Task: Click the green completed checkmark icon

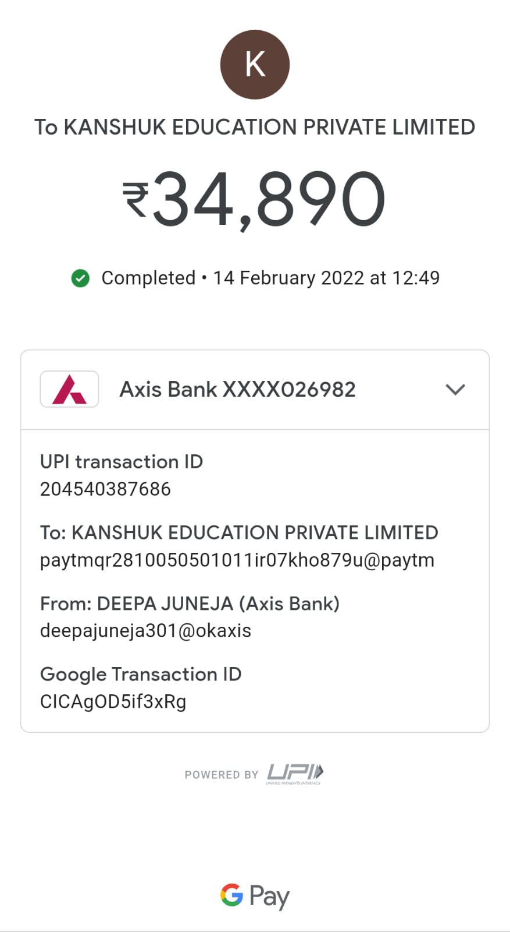Action: point(80,278)
